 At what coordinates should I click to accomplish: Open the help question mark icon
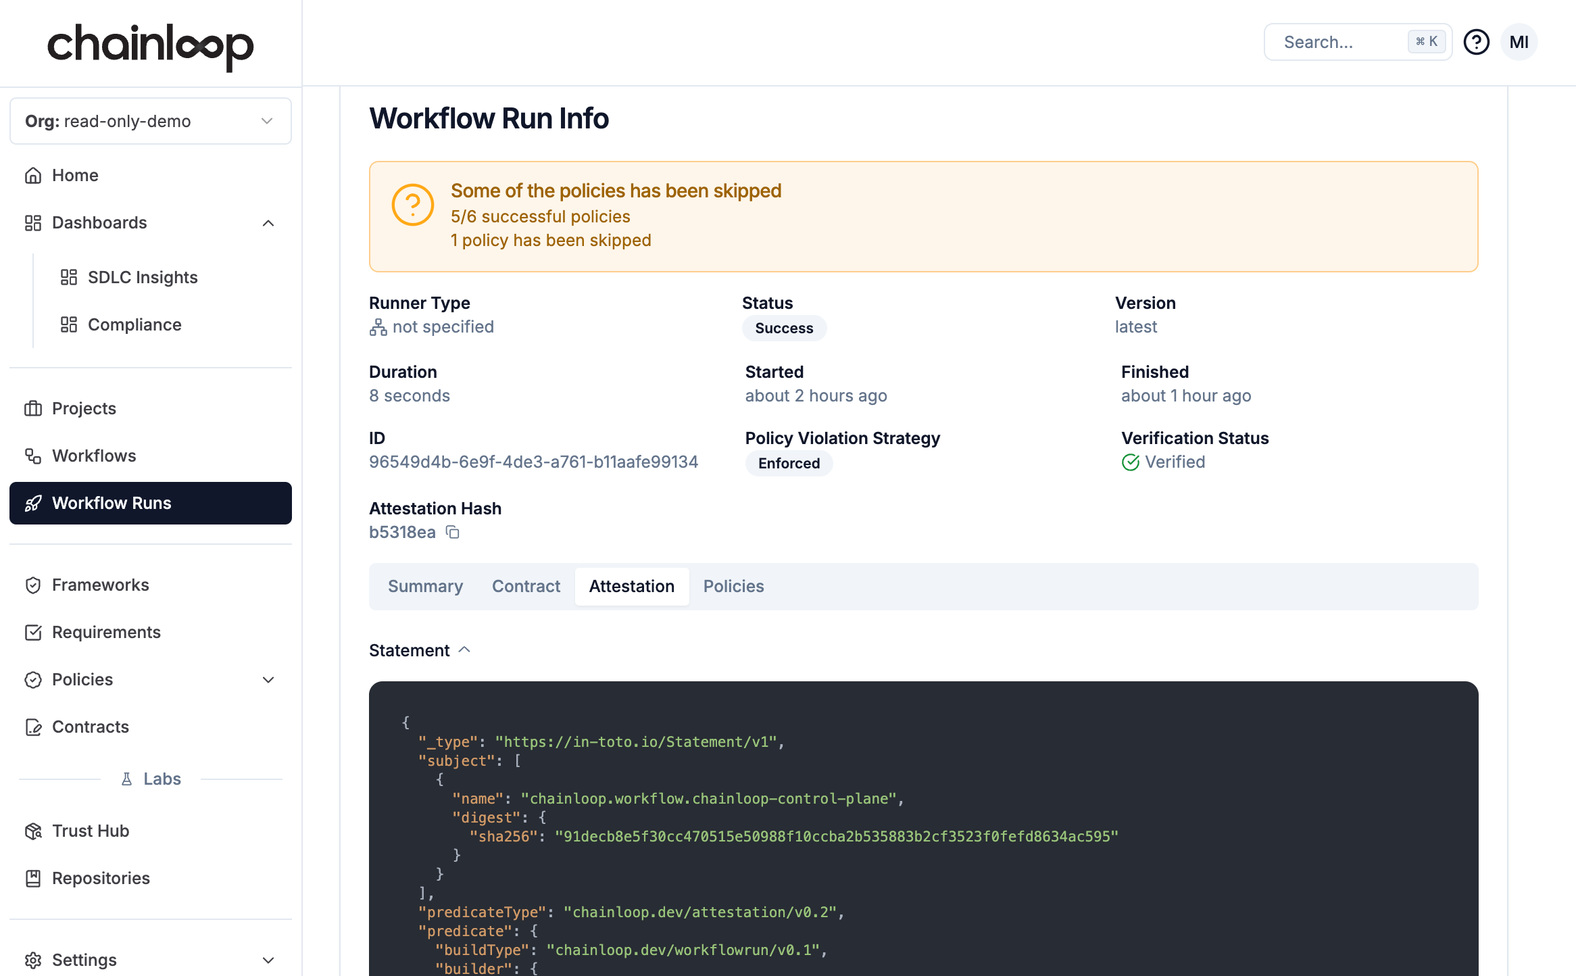pyautogui.click(x=1476, y=42)
